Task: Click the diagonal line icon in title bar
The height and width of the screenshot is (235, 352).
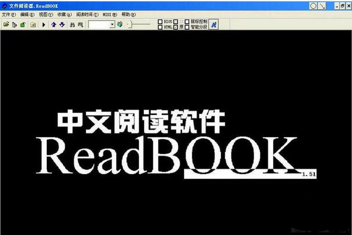Action: click(322, 6)
